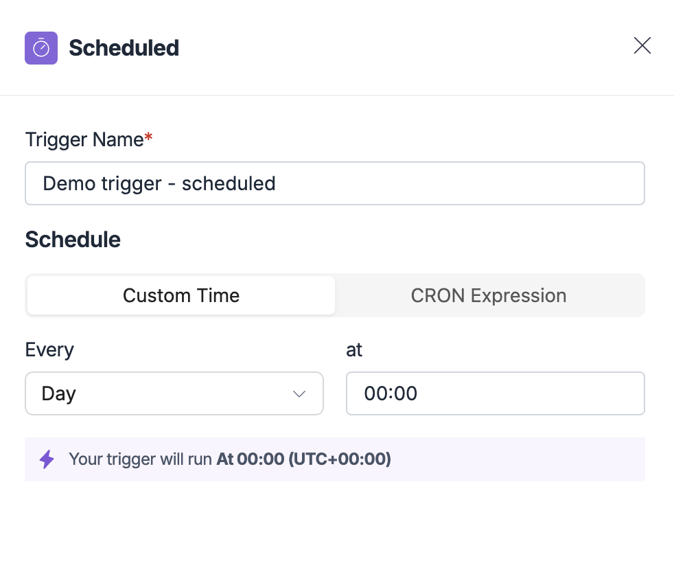
Task: Click the lightning bolt icon in the info banner
Action: pos(47,459)
